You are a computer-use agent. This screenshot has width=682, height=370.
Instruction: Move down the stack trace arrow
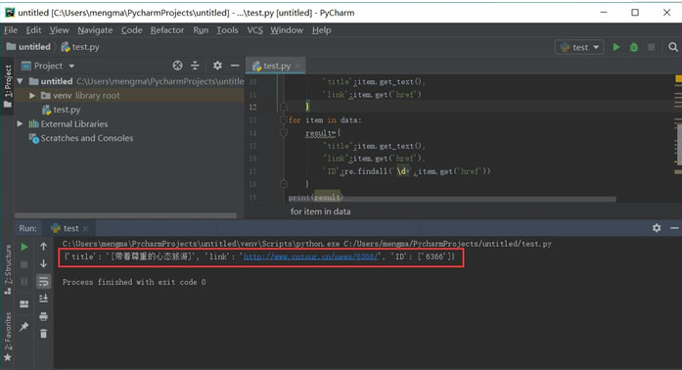[43, 263]
